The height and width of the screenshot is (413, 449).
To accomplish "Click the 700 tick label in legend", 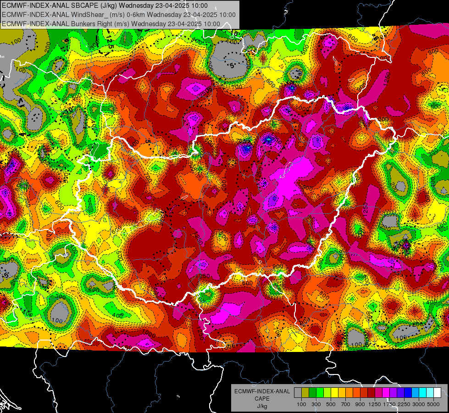I will 346,404.
